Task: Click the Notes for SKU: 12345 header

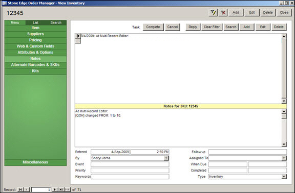Action: (x=181, y=106)
